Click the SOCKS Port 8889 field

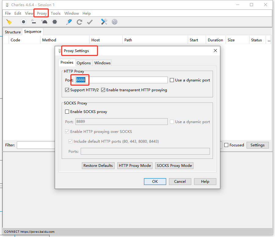[x=122, y=122]
